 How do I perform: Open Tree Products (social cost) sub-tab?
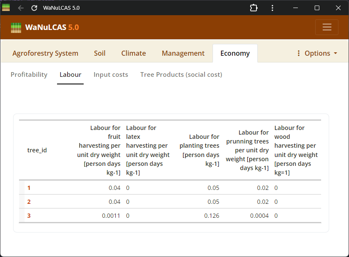point(181,75)
